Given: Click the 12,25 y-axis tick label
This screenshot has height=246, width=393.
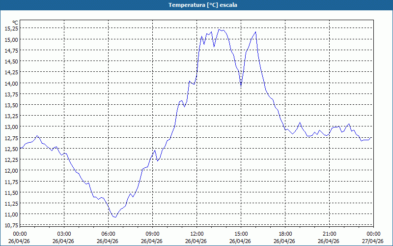Looking at the screenshot, I should pyautogui.click(x=11, y=159).
